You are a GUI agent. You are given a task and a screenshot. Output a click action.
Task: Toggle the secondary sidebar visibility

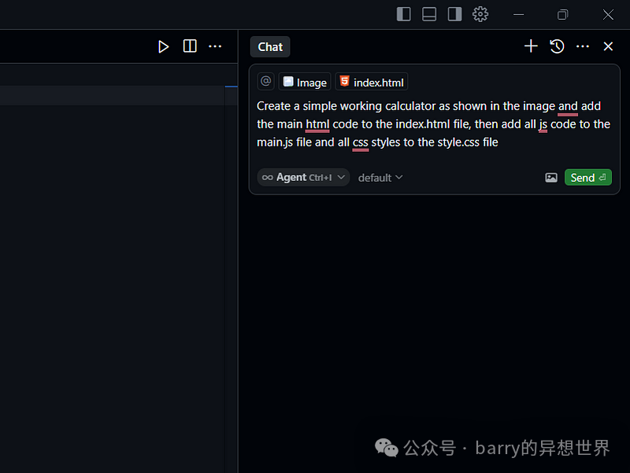[454, 14]
